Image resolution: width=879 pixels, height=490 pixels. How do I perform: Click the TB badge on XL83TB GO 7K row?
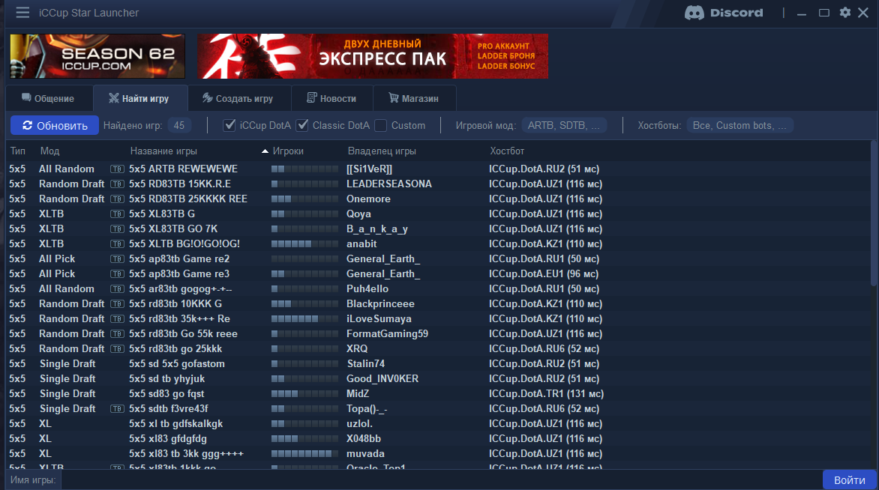[116, 229]
